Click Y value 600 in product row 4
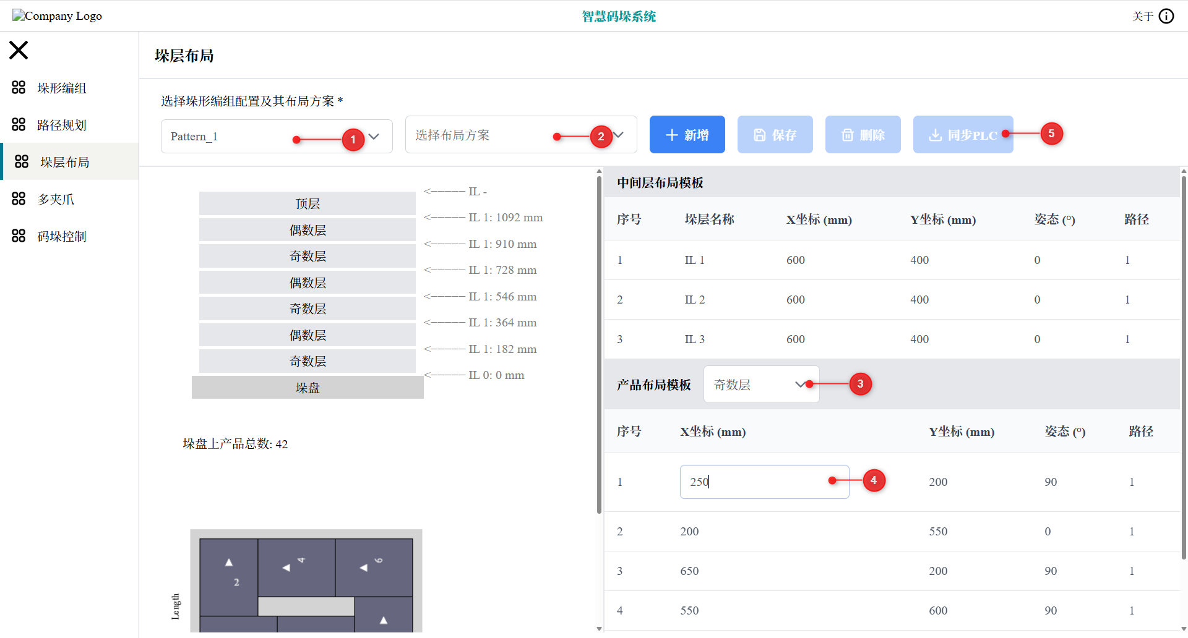 pos(938,611)
